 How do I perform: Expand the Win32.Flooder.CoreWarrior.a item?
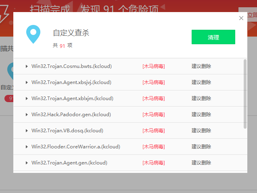[27, 147]
